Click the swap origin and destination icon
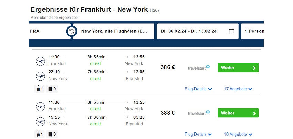 (71, 31)
